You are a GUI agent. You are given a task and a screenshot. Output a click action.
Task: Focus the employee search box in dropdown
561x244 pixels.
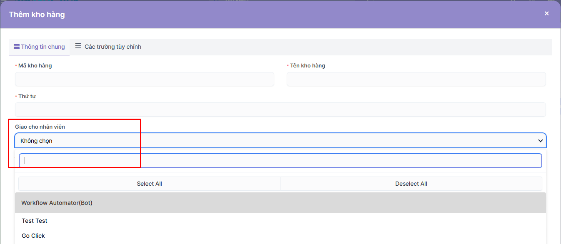[280, 161]
